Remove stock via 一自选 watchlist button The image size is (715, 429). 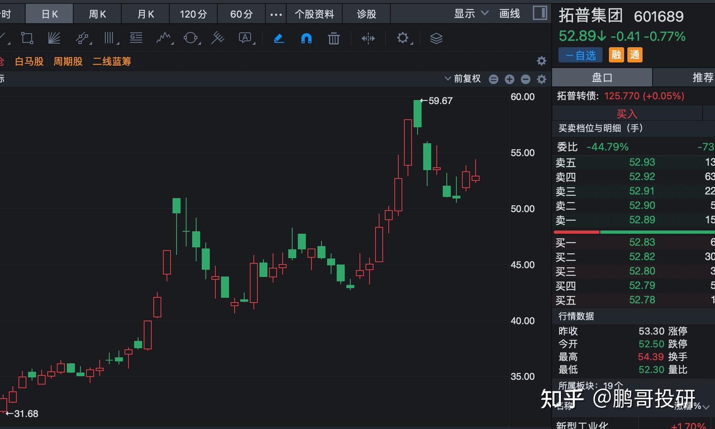click(580, 55)
